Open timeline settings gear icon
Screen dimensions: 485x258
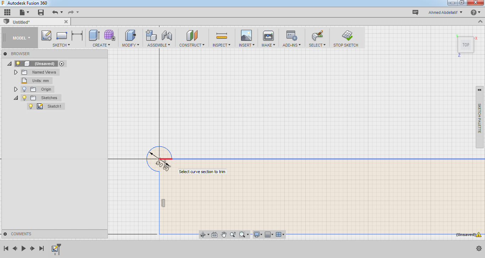(479, 248)
